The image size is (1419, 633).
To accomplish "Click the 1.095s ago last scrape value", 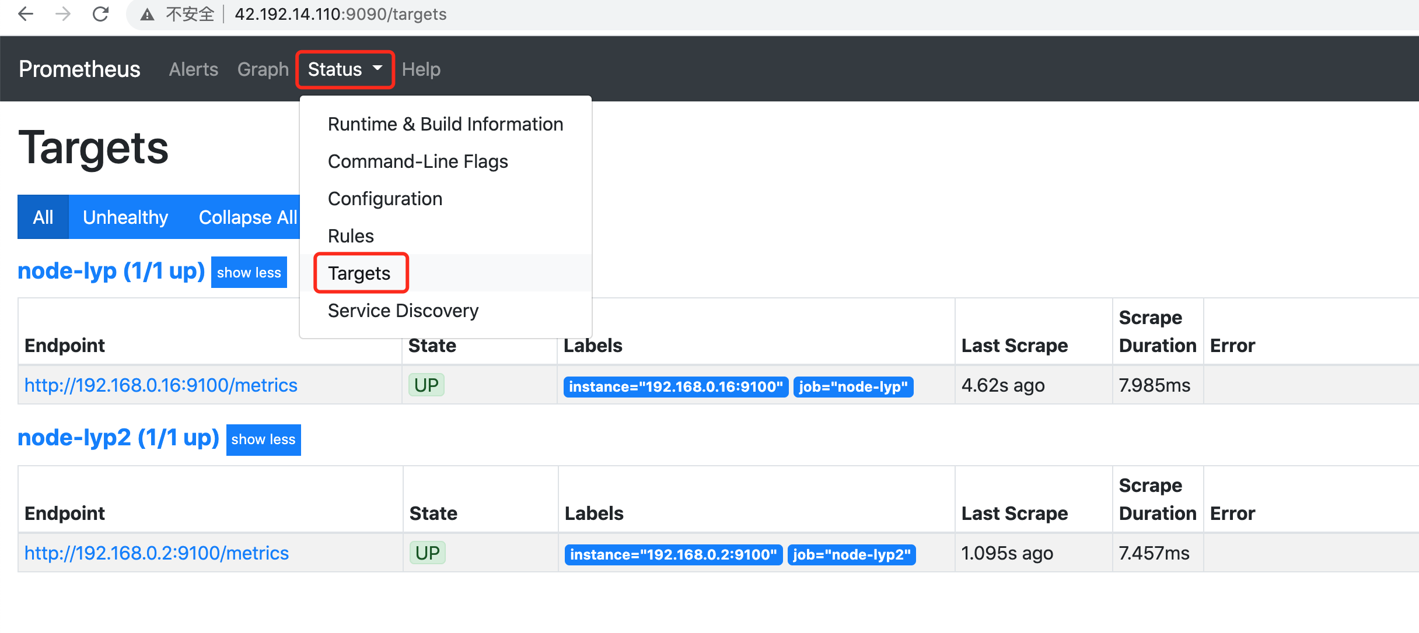I will point(1007,553).
